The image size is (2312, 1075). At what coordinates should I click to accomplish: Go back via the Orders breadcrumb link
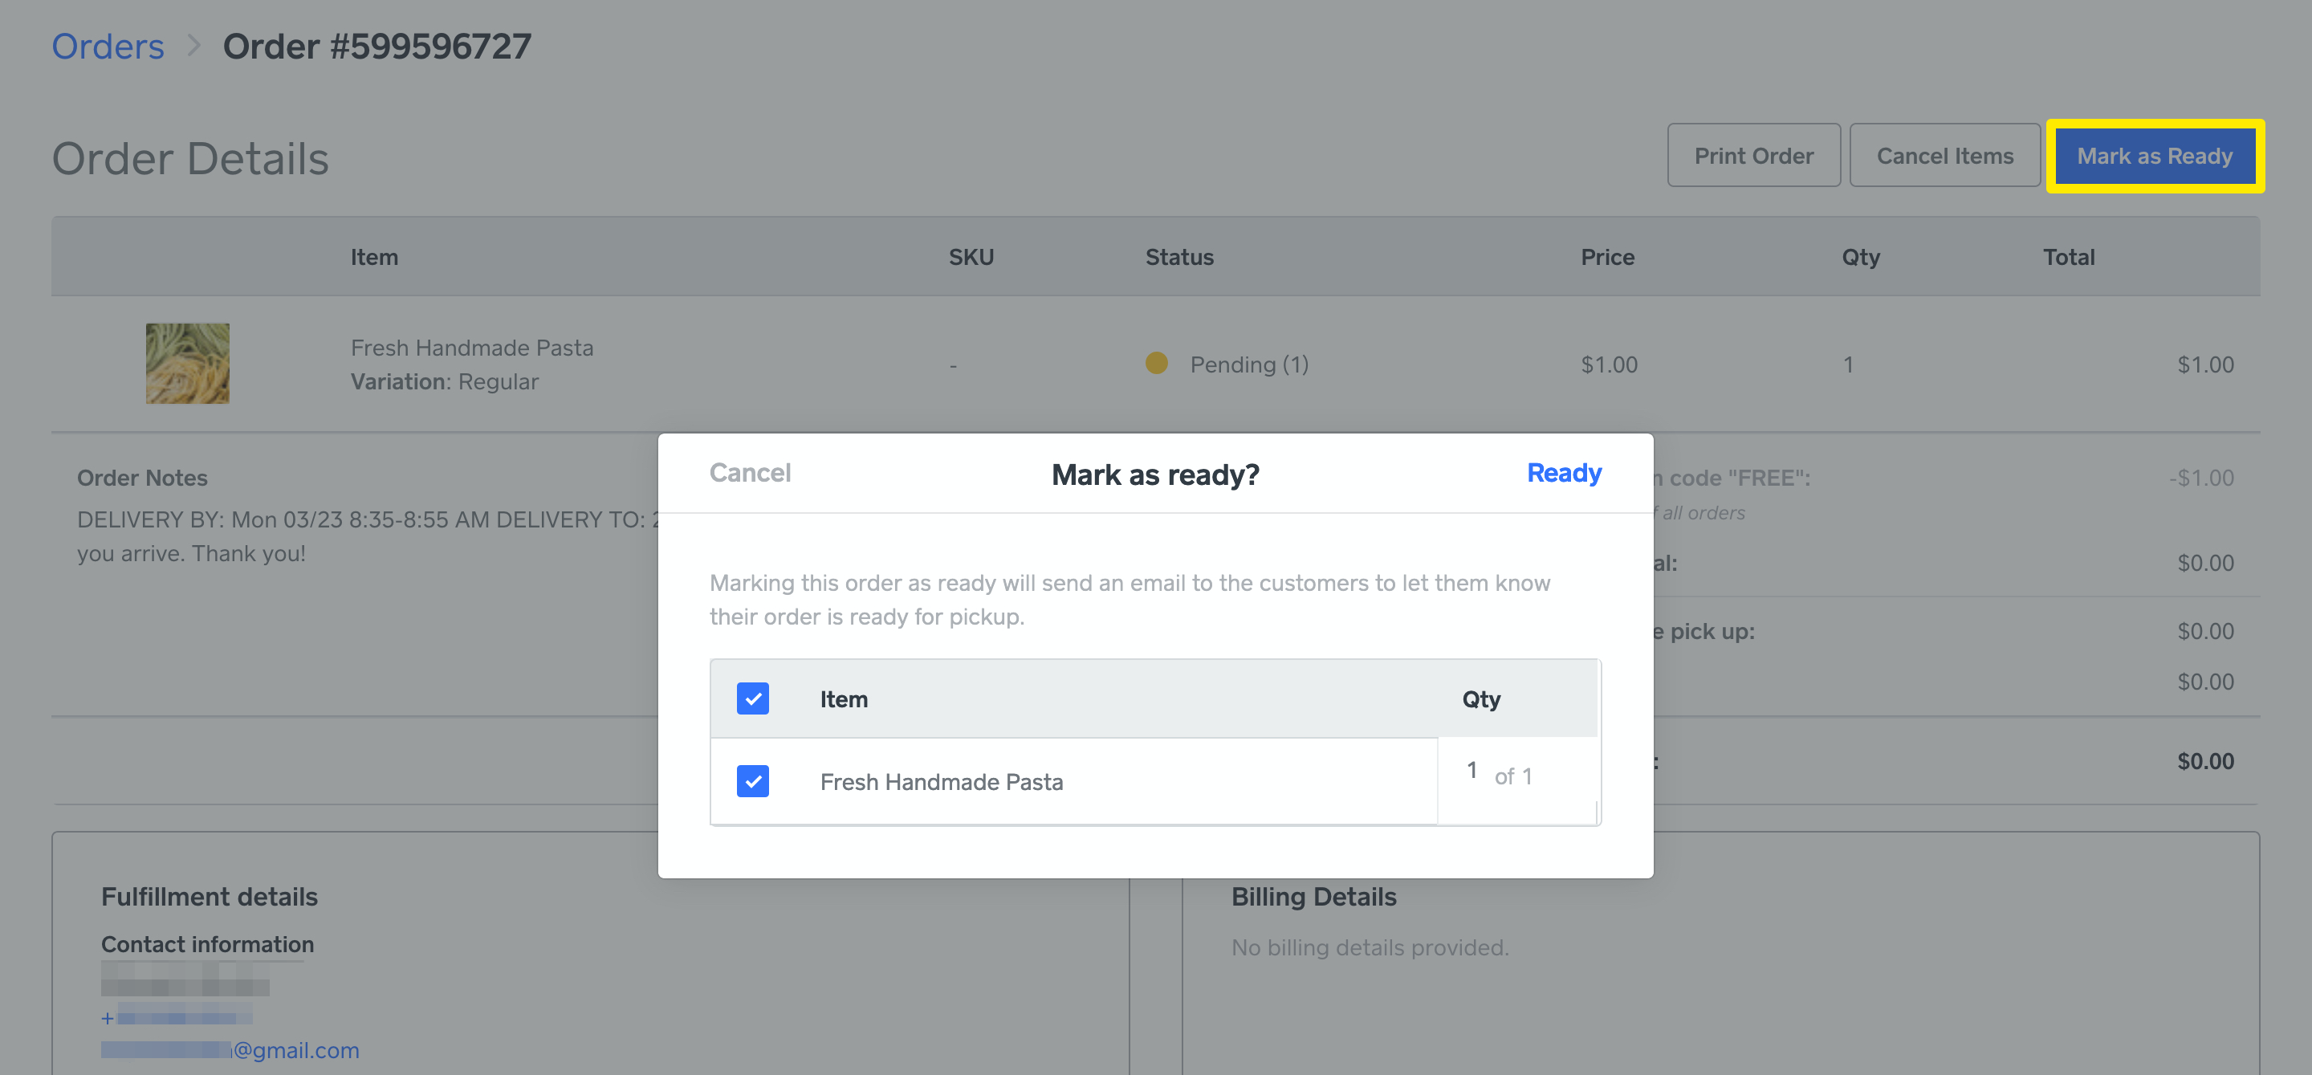108,46
